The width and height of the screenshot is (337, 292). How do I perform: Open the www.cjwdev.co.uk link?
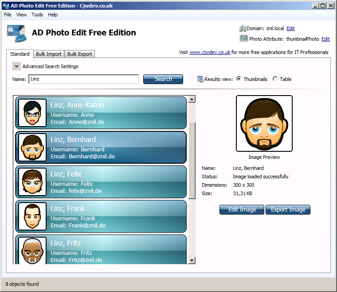[x=210, y=52]
